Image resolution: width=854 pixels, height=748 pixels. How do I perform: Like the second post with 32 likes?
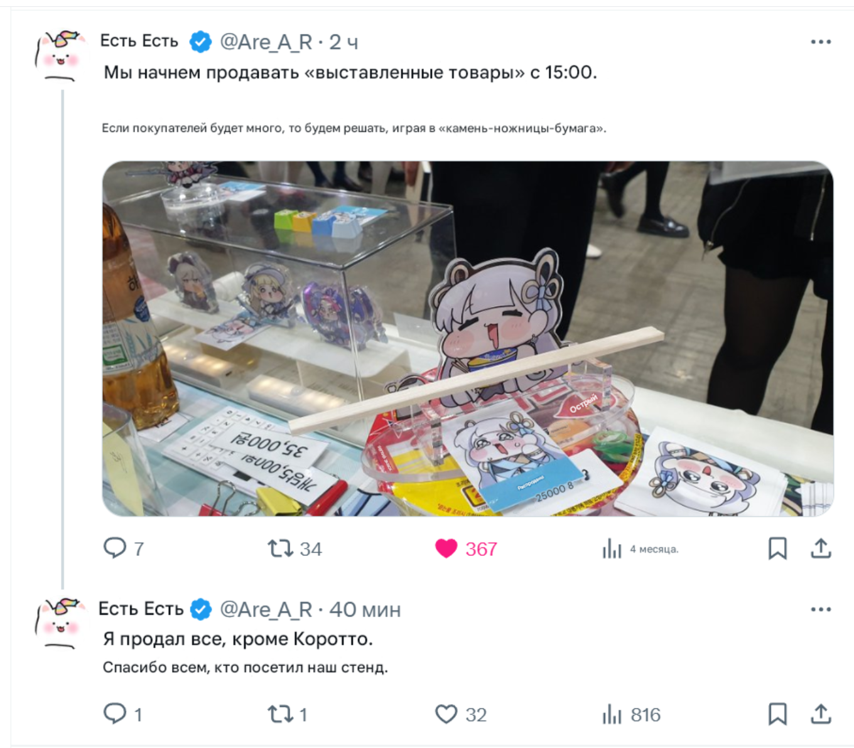tap(461, 714)
